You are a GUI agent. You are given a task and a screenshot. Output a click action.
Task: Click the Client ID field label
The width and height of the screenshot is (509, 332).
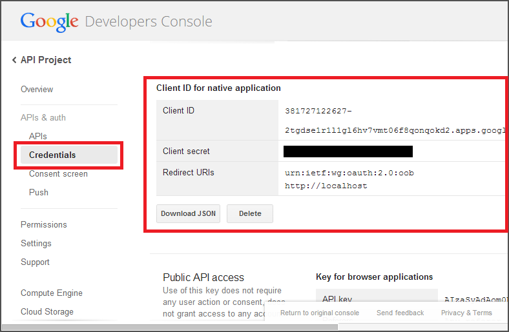[178, 111]
